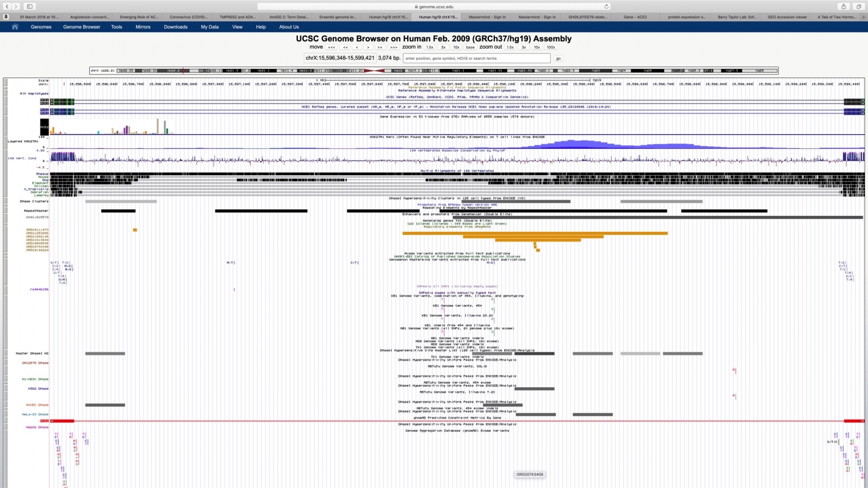Zoom out 100x on the region
This screenshot has height=488, width=868.
tap(551, 47)
